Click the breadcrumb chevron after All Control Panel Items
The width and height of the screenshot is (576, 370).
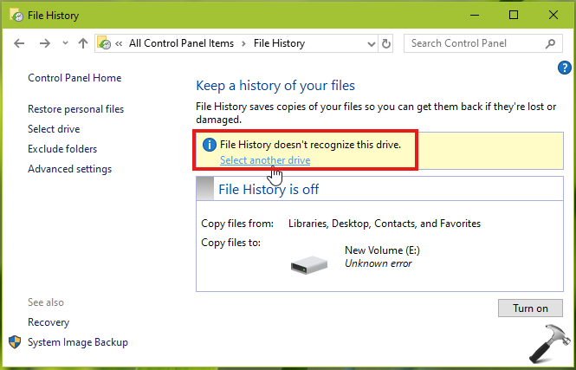pyautogui.click(x=243, y=43)
